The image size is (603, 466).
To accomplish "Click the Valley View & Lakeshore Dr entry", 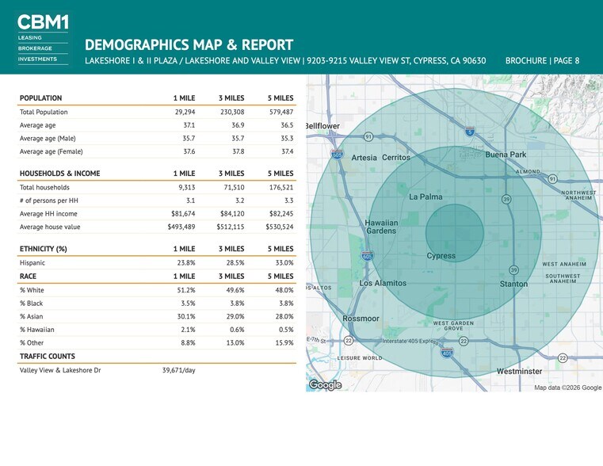I will tap(60, 370).
